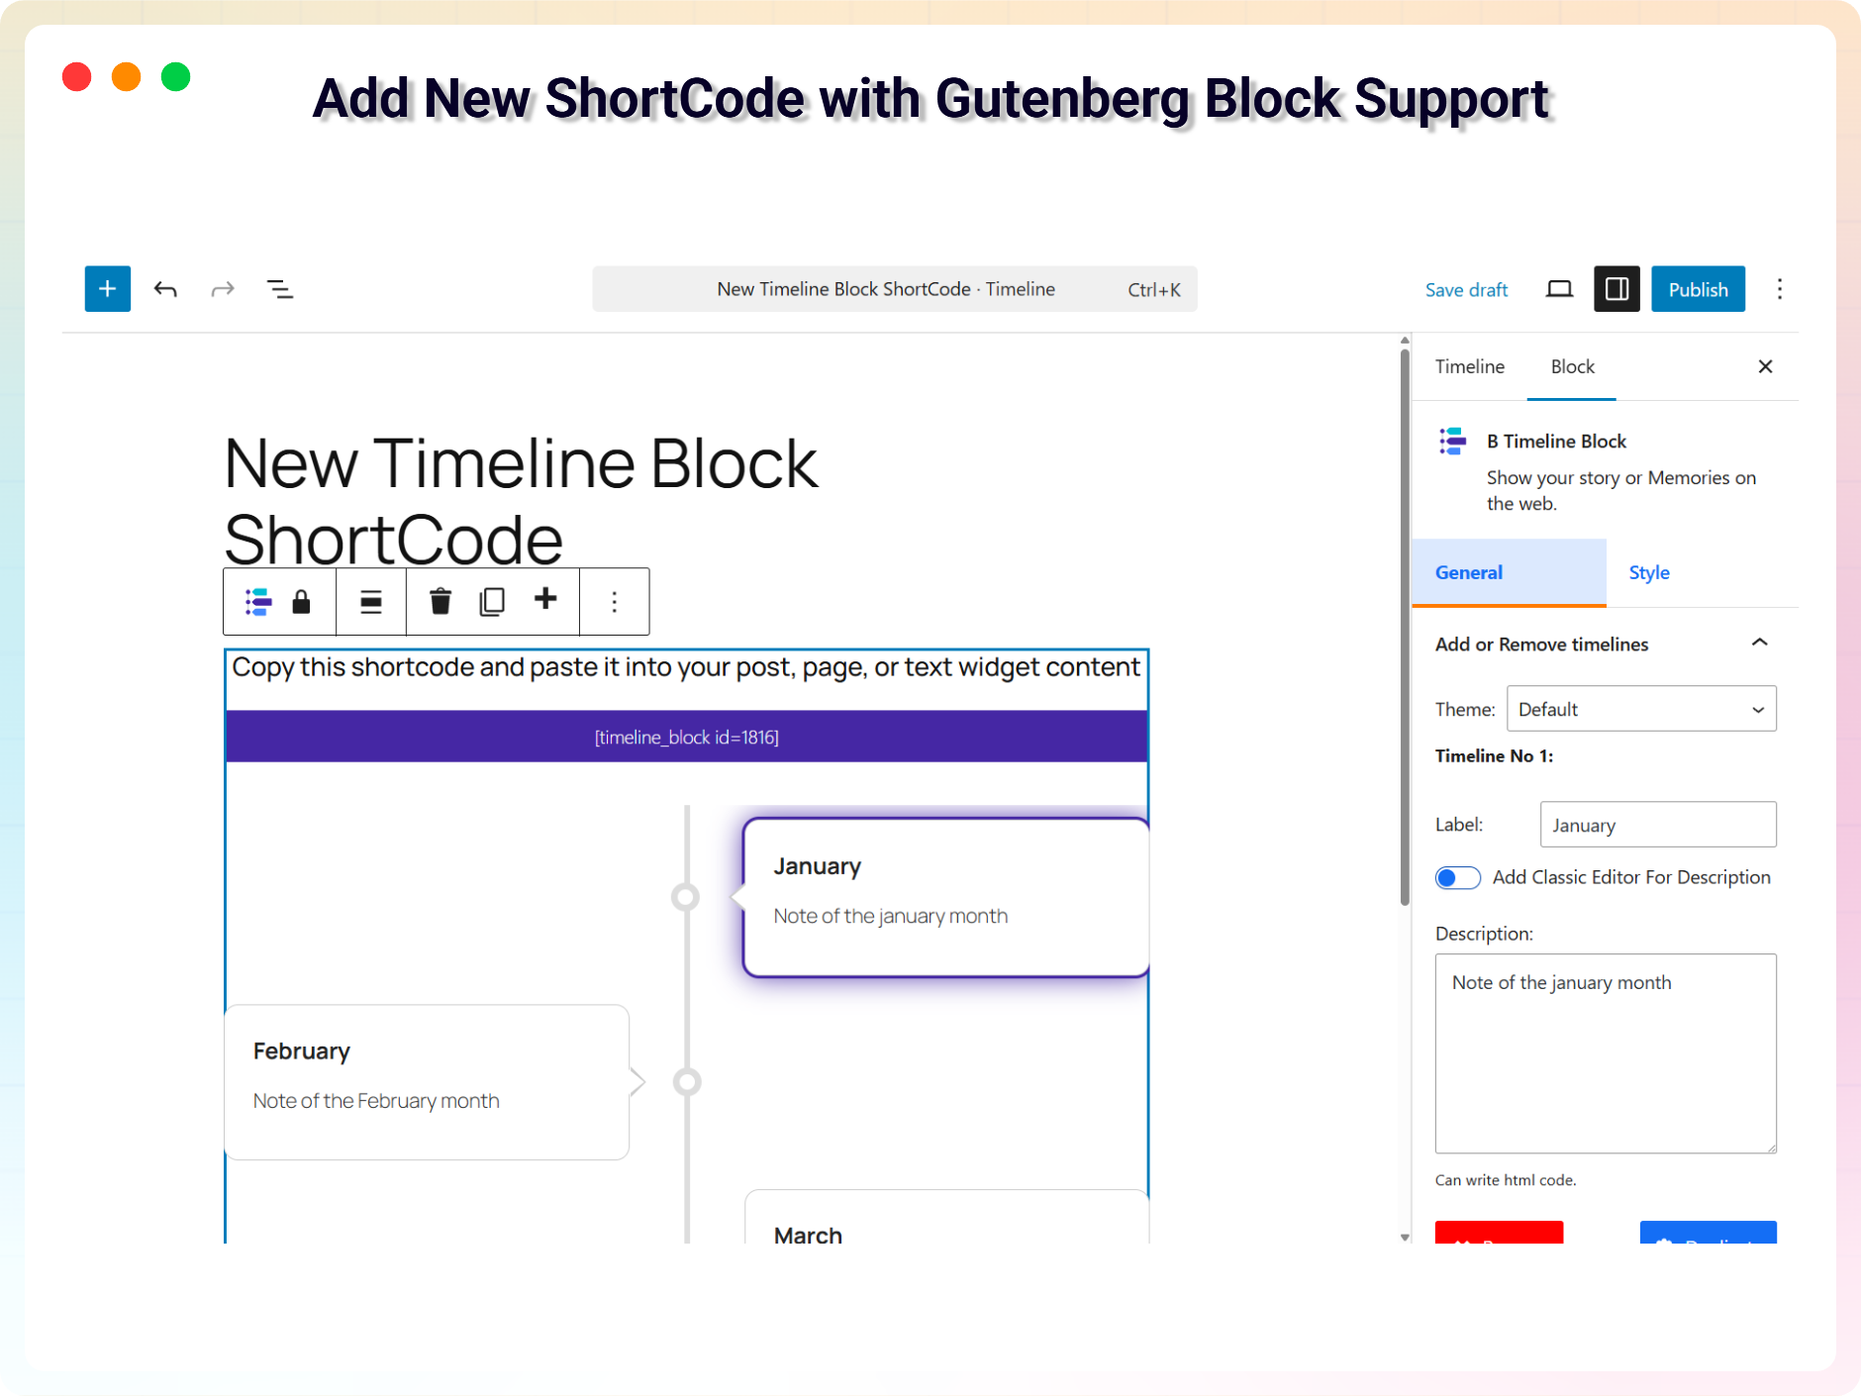
Task: Select the Style tab
Action: [1648, 572]
